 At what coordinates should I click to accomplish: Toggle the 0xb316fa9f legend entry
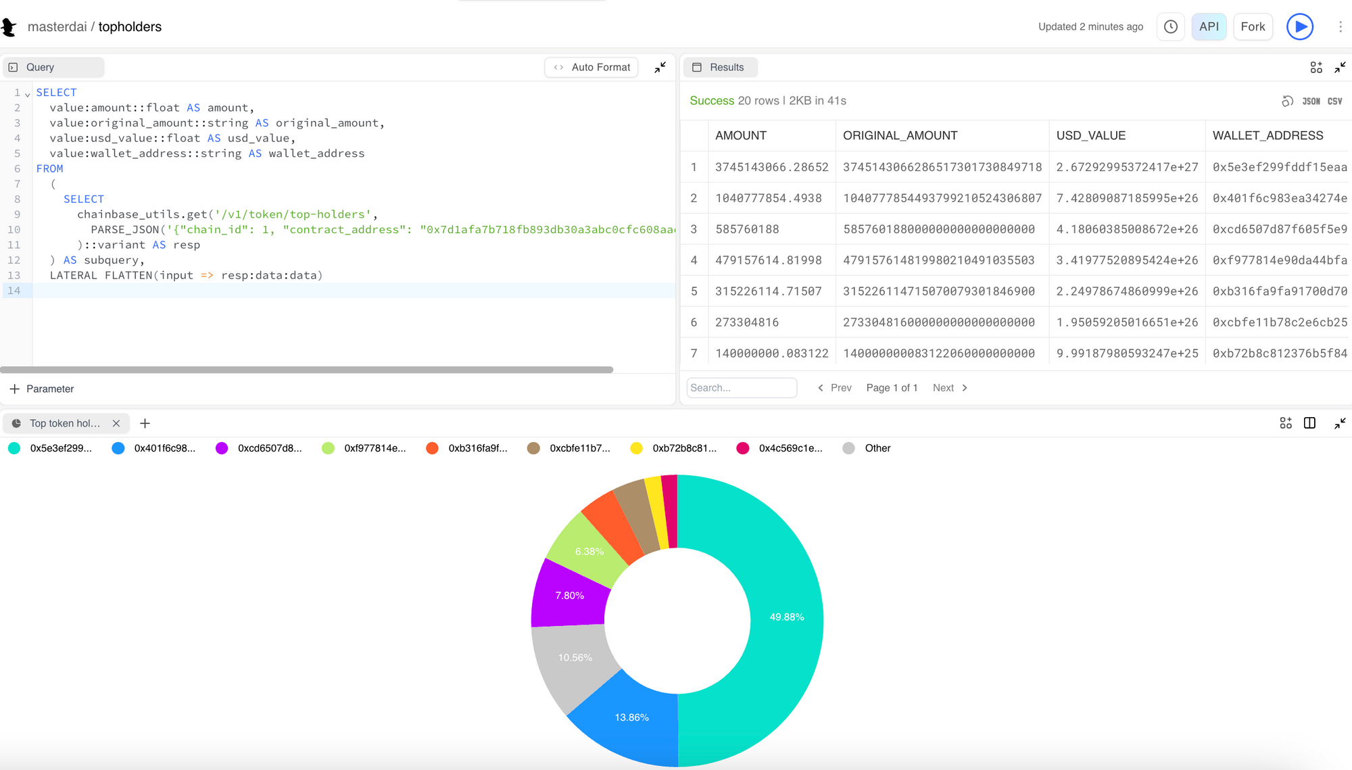click(x=466, y=448)
